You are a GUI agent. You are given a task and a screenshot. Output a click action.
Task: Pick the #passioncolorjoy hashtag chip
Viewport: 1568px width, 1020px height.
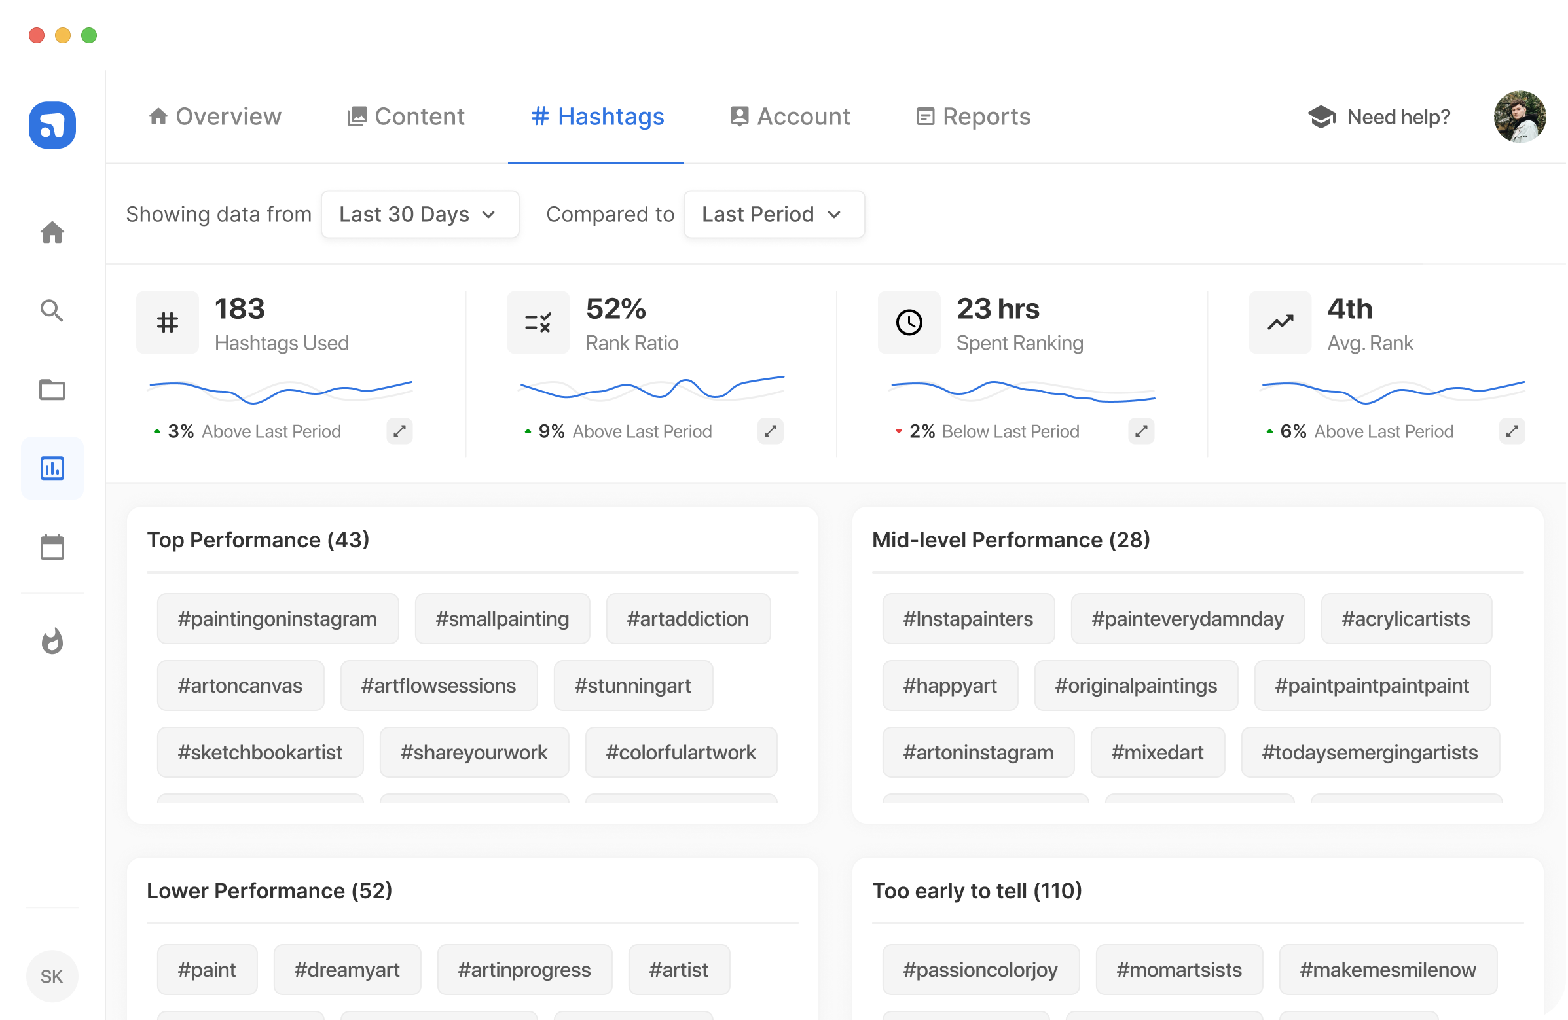tap(980, 970)
